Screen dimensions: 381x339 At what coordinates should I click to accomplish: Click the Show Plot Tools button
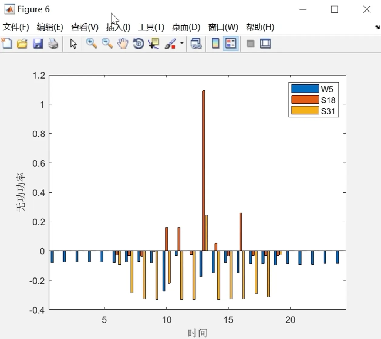(266, 43)
